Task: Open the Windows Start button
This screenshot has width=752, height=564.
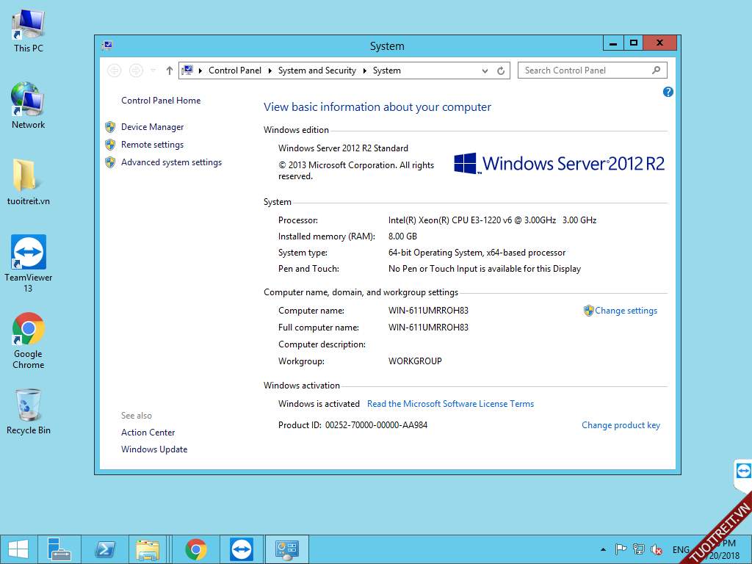Action: click(18, 549)
